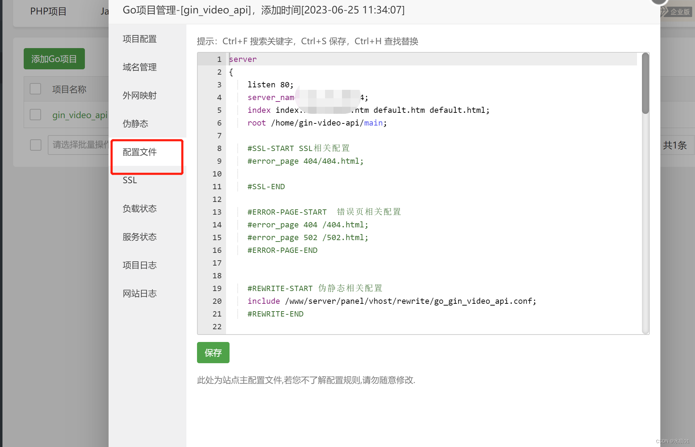Show the 项目日志 tab

[x=139, y=265]
